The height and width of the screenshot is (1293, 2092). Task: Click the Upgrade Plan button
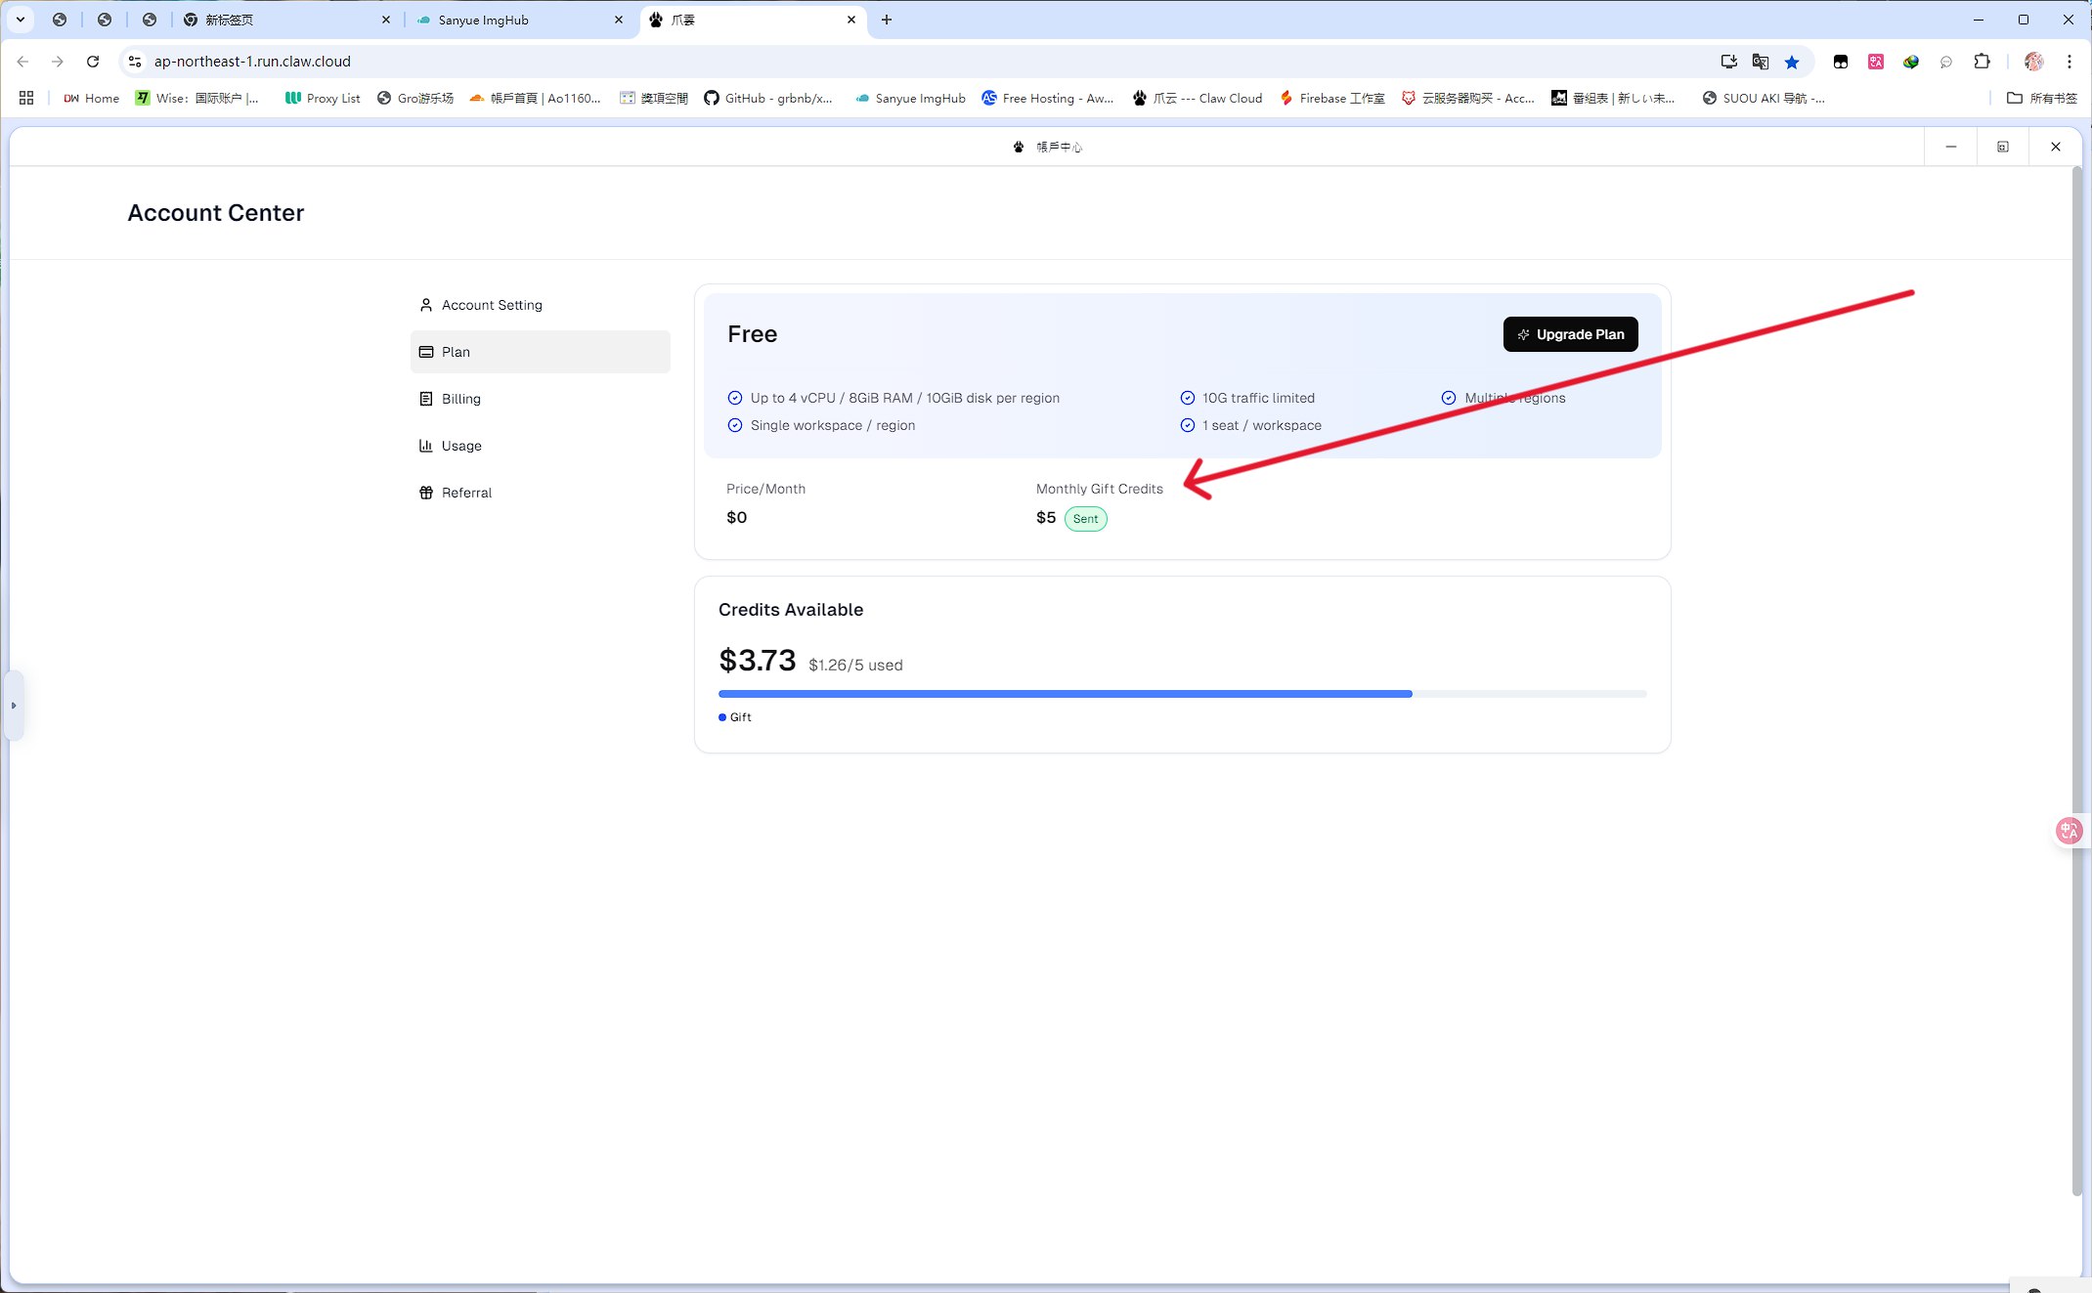(1570, 334)
